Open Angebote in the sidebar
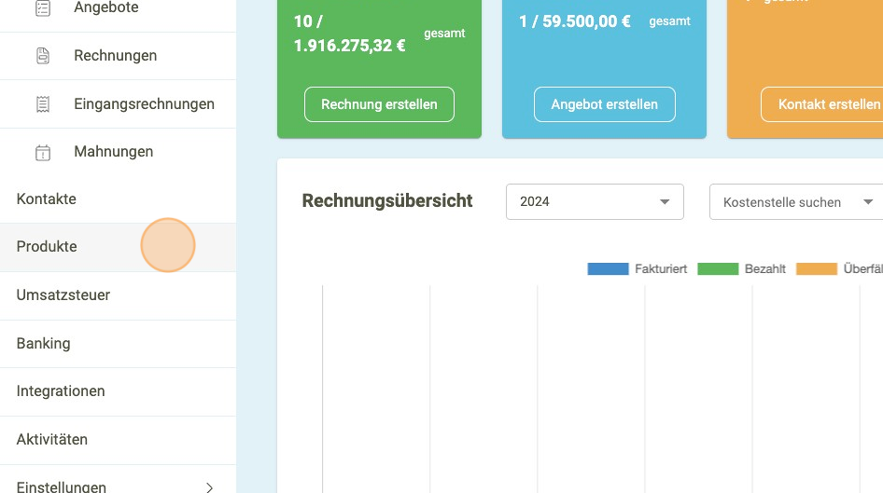 click(x=105, y=7)
